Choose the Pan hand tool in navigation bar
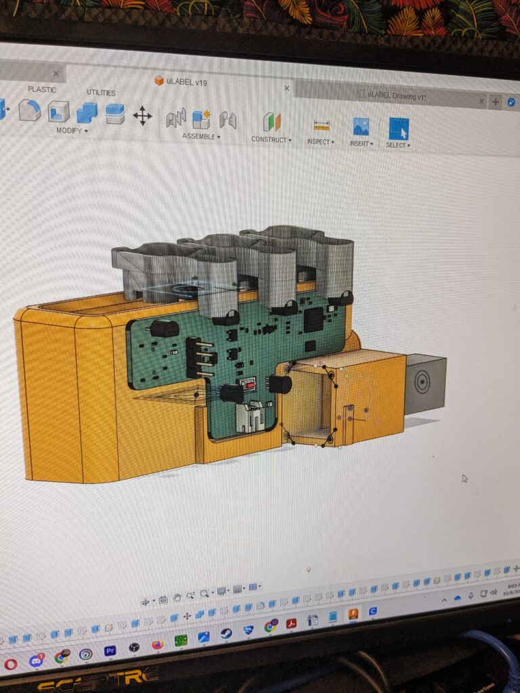520x693 pixels. click(x=177, y=598)
